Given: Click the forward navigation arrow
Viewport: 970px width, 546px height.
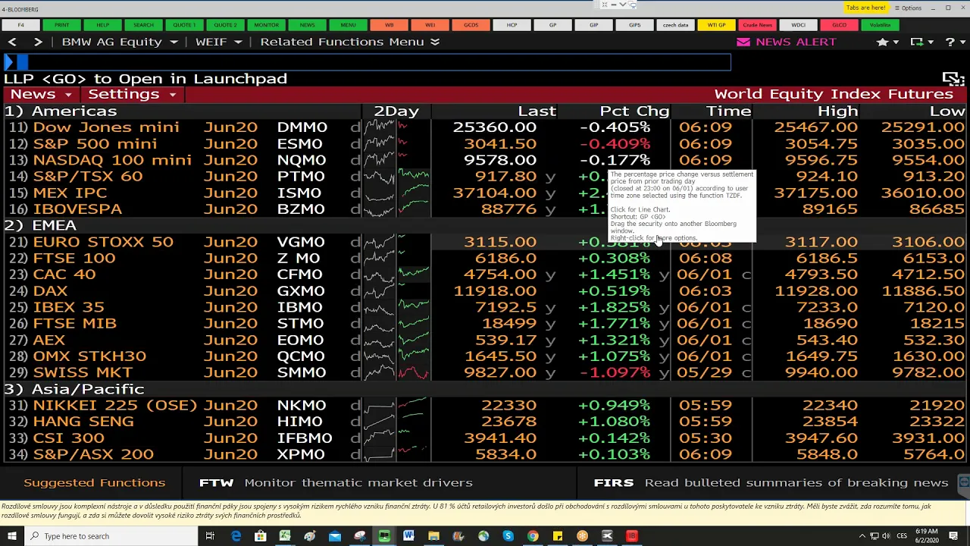Looking at the screenshot, I should [38, 42].
